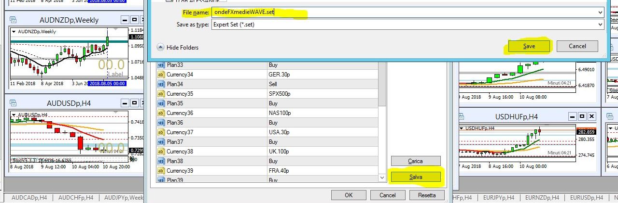Viewport: 618px width, 203px height.
Task: Open the File name dropdown arrow
Action: tap(600, 13)
